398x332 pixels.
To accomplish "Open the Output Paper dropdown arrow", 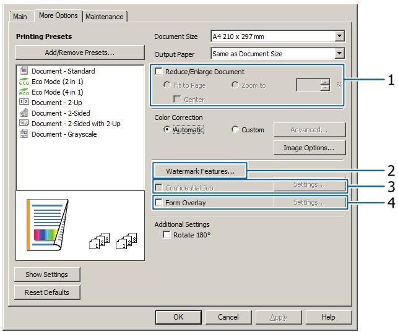I will [339, 53].
